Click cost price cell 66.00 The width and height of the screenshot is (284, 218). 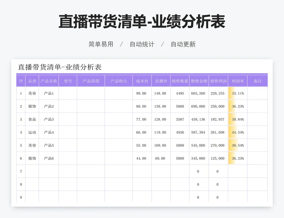click(142, 132)
